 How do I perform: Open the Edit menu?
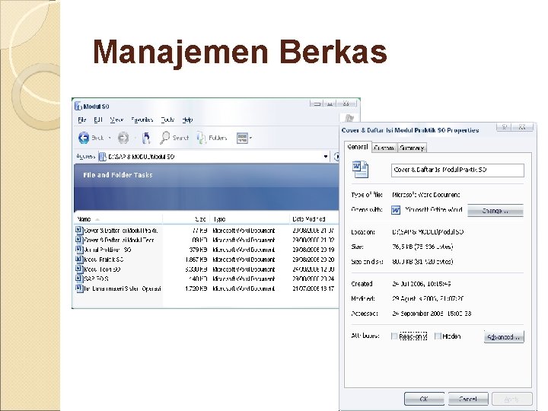point(98,119)
